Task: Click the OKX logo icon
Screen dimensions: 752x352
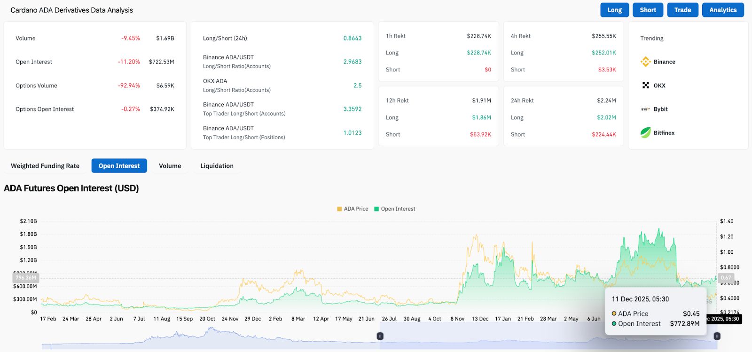Action: [x=645, y=85]
